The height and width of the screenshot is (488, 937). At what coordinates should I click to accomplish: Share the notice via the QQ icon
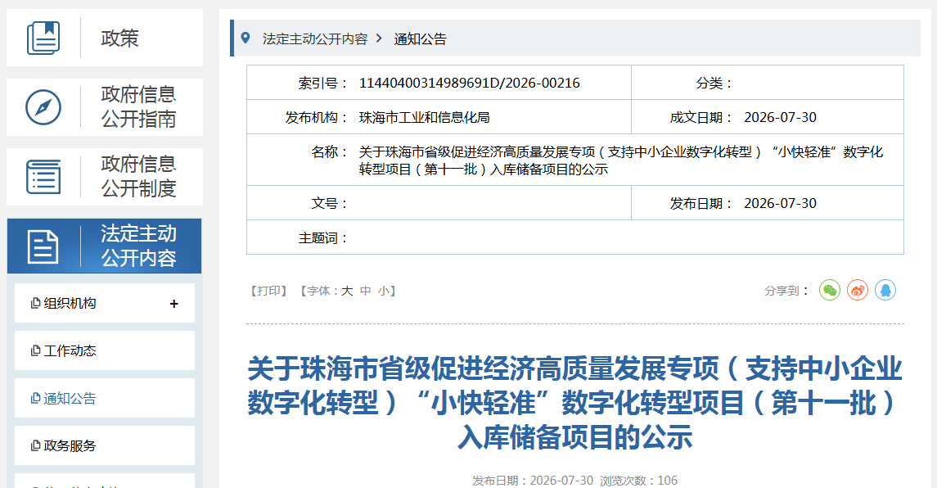point(885,290)
